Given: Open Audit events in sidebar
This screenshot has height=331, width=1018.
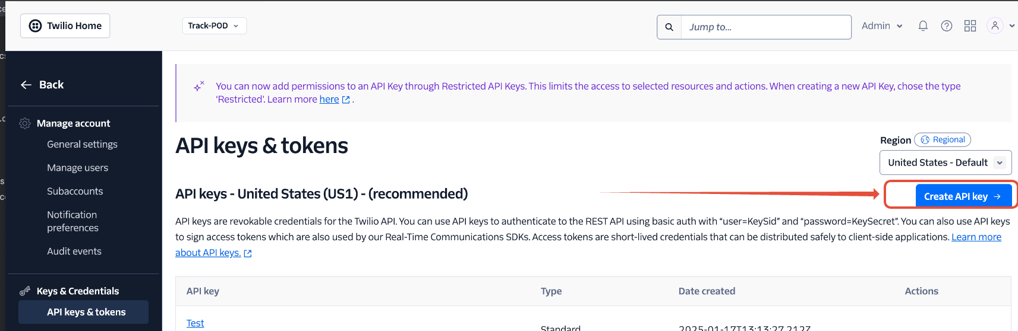Looking at the screenshot, I should point(74,252).
